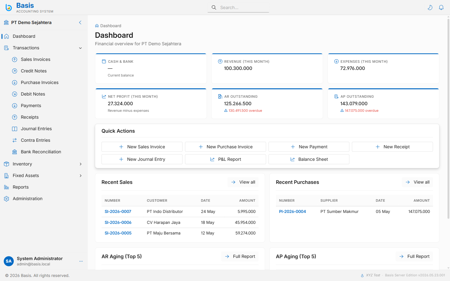The width and height of the screenshot is (450, 281).
Task: Click the Dashboard breadcrumb link
Action: (111, 26)
